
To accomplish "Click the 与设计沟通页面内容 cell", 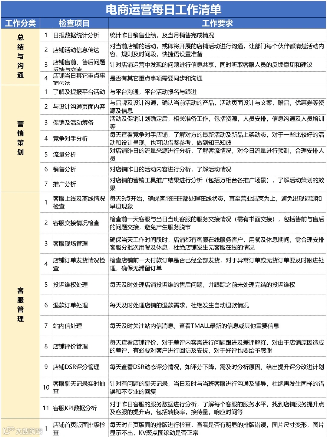I will [x=80, y=107].
